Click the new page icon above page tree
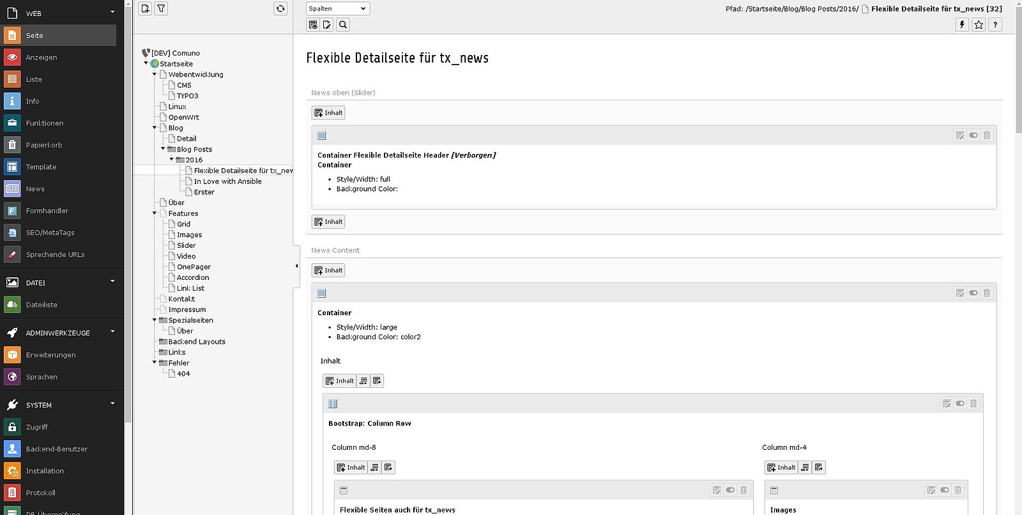Viewport: 1022px width, 515px height. (x=145, y=8)
